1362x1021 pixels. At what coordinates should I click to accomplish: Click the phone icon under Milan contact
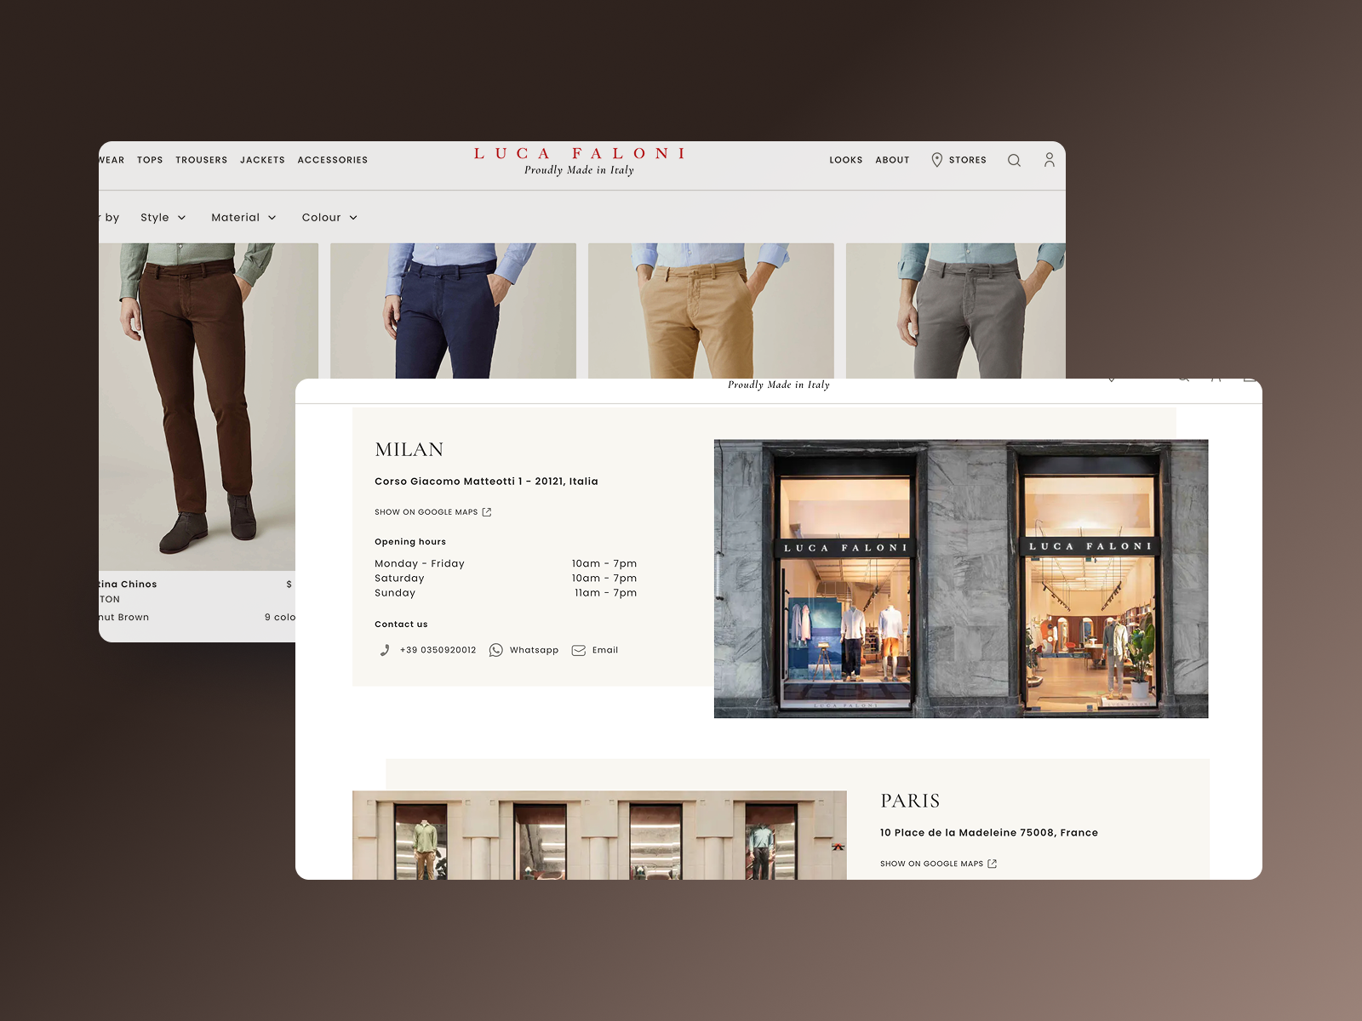[x=385, y=650]
